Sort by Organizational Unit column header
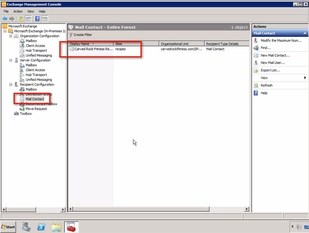Image resolution: width=309 pixels, height=233 pixels. (182, 44)
